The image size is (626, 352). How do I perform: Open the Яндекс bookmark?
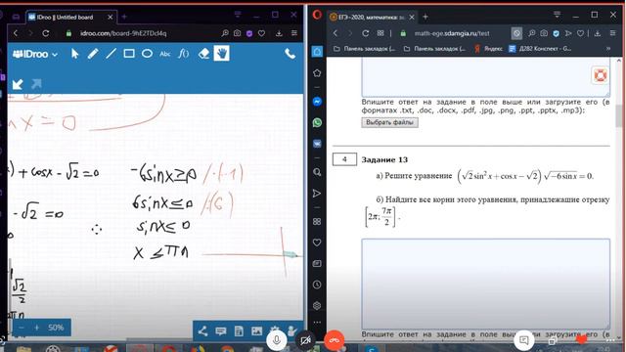[488, 49]
